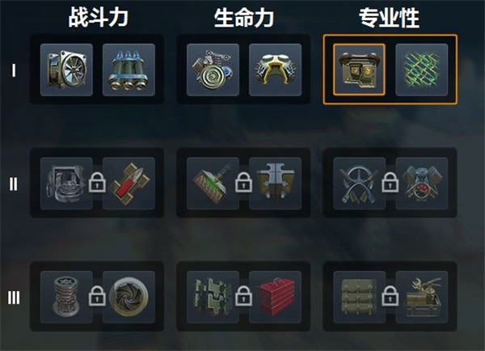The height and width of the screenshot is (351, 485).
Task: Select the camera iris aperture equipment
Action: pos(129,298)
